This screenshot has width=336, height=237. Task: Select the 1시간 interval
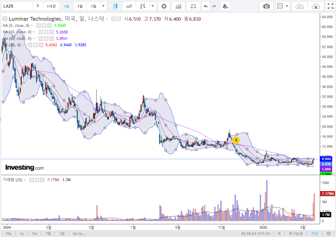[x=51, y=6]
